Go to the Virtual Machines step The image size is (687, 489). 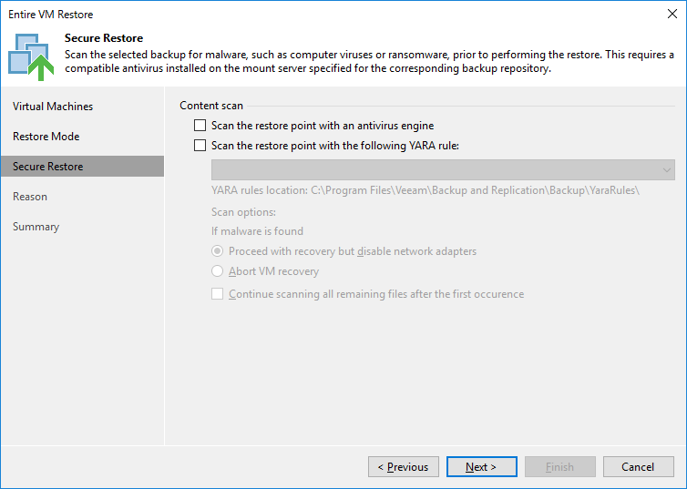[53, 107]
